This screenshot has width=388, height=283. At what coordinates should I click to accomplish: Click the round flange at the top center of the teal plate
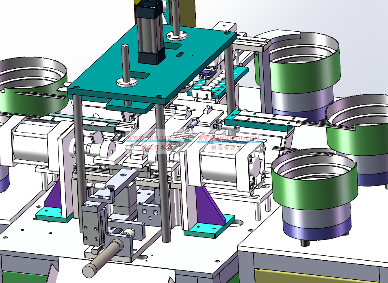tap(178, 35)
